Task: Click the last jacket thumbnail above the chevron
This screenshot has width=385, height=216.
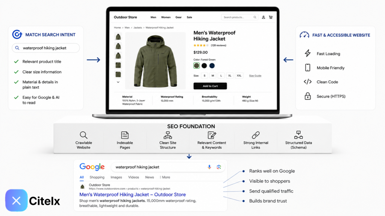Action: pos(118,74)
